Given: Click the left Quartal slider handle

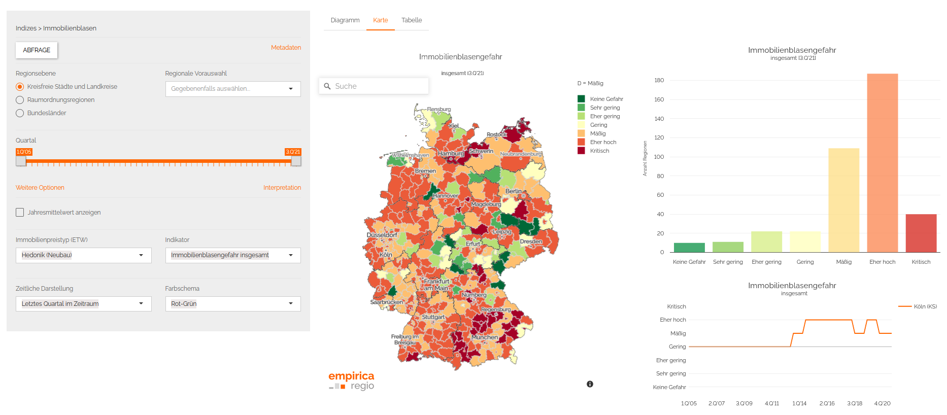Looking at the screenshot, I should click(21, 161).
